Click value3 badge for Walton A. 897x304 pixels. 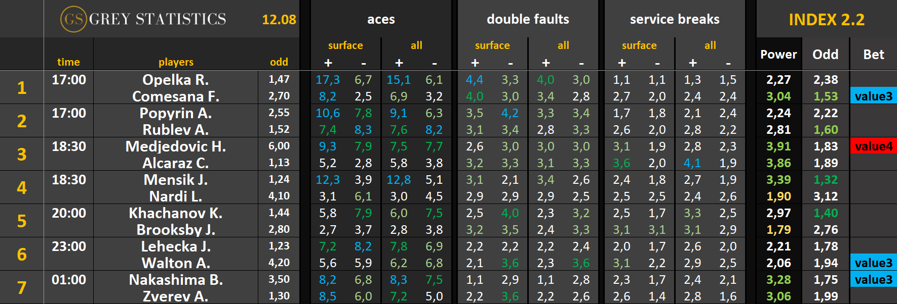[874, 263]
